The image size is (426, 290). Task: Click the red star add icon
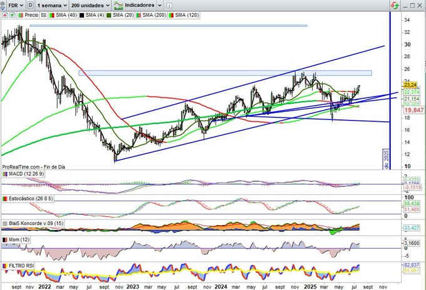tap(5, 15)
